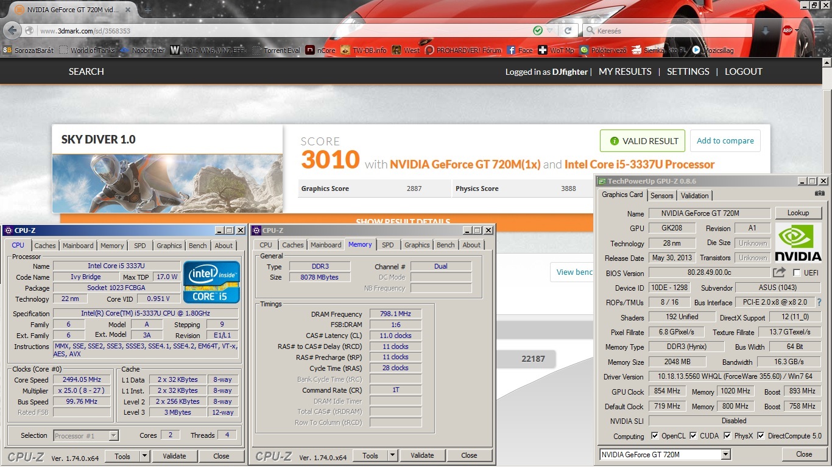Image resolution: width=832 pixels, height=467 pixels.
Task: Click Add to compare on 3DMark
Action: point(725,141)
